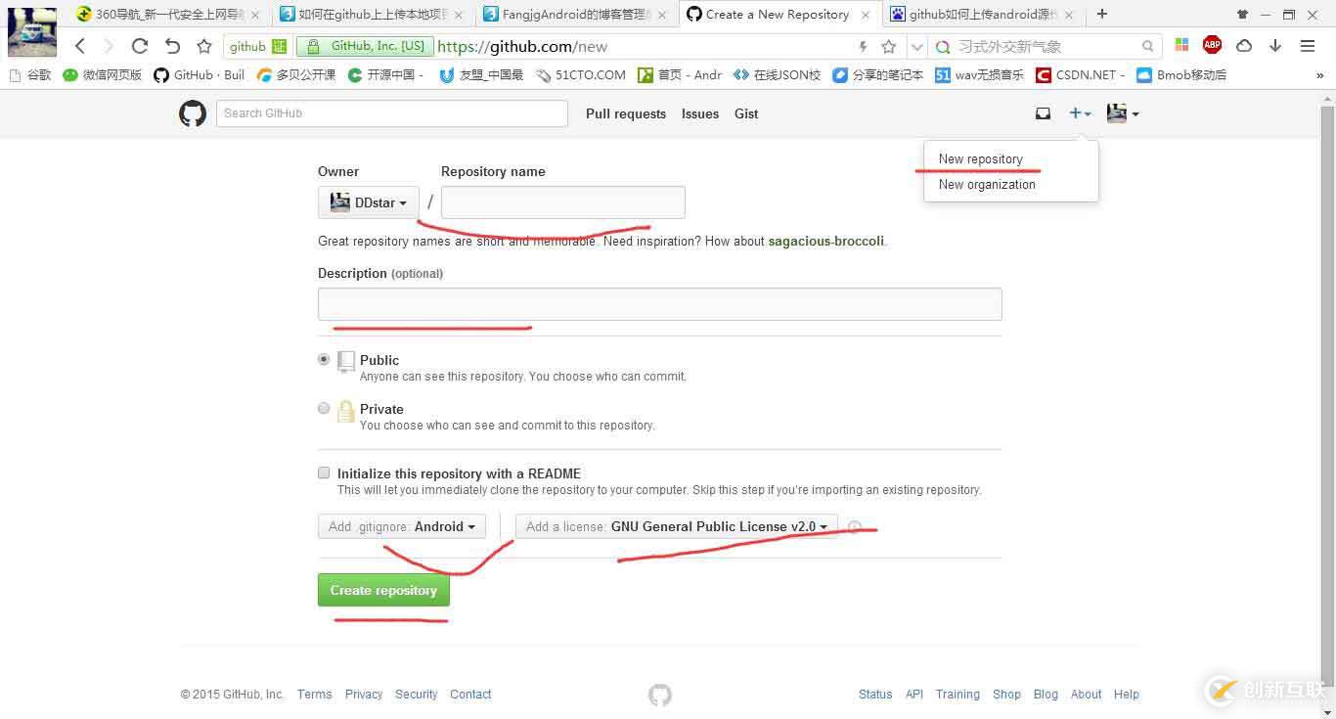Click the star icon inside address bar

[x=888, y=46]
